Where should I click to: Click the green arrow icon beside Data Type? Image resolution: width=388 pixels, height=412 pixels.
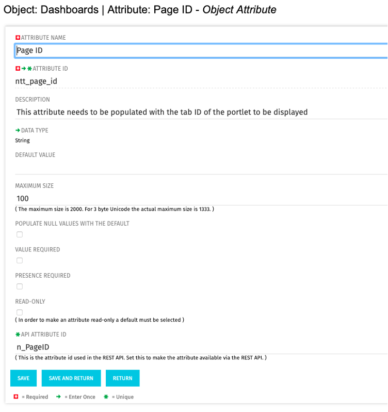pyautogui.click(x=18, y=130)
